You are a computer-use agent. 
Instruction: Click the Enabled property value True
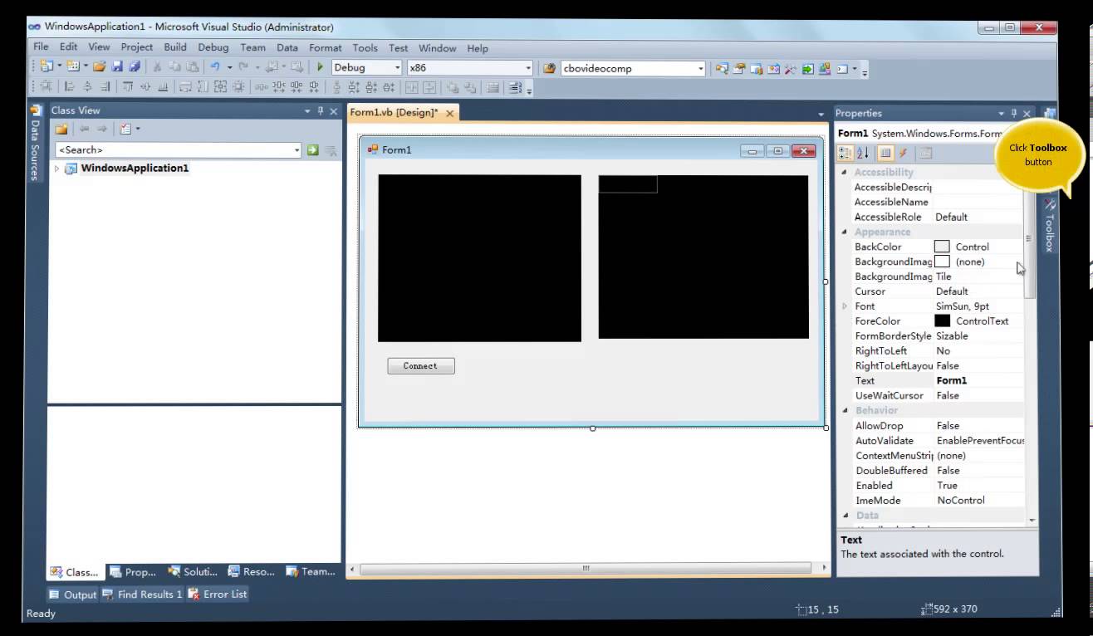point(947,486)
